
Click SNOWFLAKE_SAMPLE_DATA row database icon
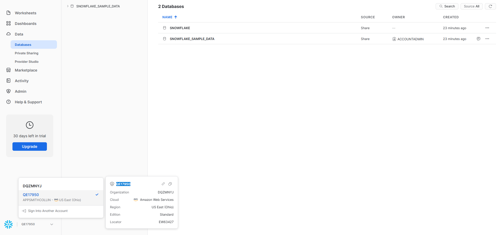[x=165, y=39]
